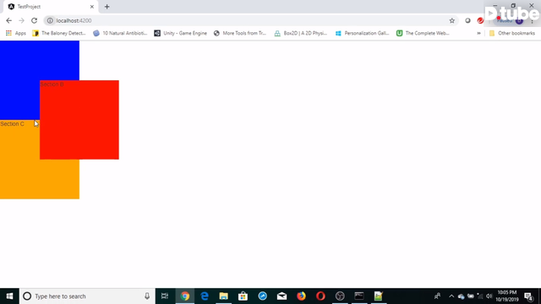This screenshot has width=541, height=304.
Task: Click the OneDrive cloud tray icon
Action: (461, 296)
